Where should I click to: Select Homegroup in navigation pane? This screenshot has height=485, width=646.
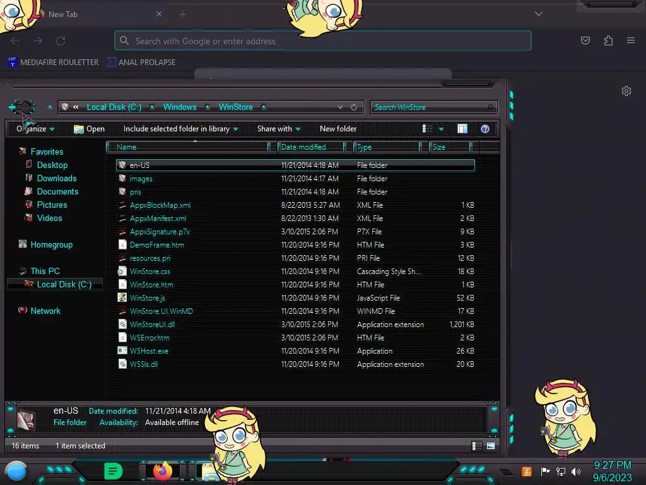[51, 244]
